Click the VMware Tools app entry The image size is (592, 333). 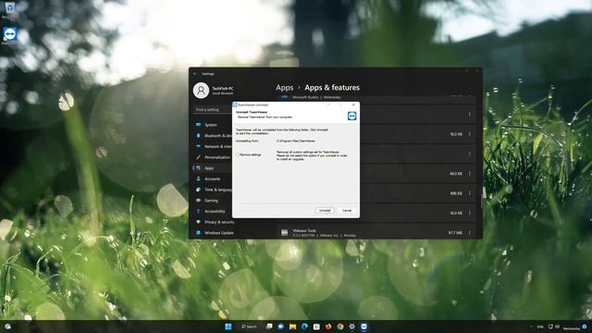(376, 232)
